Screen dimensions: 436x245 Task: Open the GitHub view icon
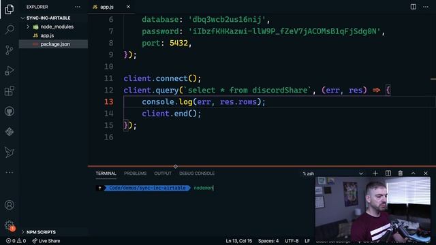coord(10,112)
